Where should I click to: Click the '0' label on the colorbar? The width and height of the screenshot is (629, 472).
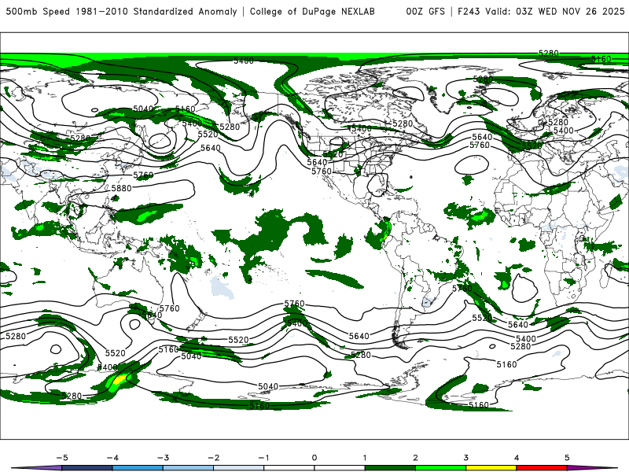tap(314, 458)
